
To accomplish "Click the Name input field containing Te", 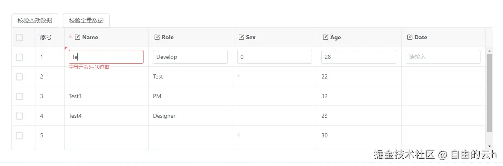I will (x=106, y=57).
